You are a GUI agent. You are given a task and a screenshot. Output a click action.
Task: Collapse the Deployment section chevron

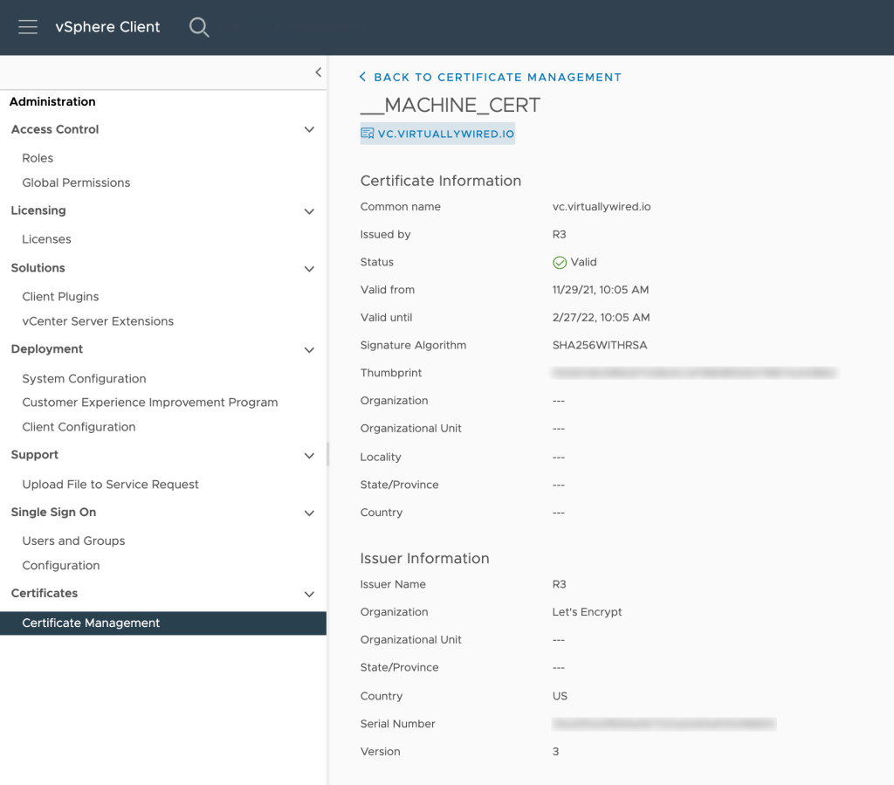click(309, 350)
